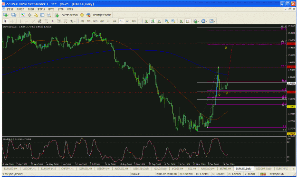The height and width of the screenshot is (177, 297).
Task: Open the Navigator favorites folder icon
Action: (36, 15)
